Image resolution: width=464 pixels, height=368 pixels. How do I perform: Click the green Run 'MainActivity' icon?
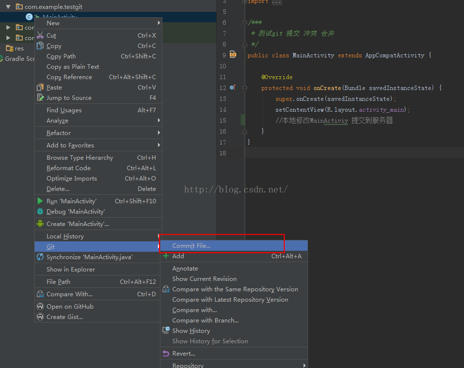(x=40, y=201)
